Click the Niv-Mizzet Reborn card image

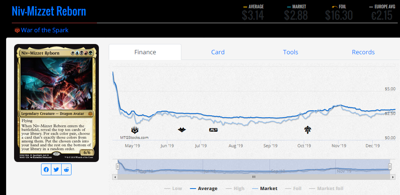(56, 103)
